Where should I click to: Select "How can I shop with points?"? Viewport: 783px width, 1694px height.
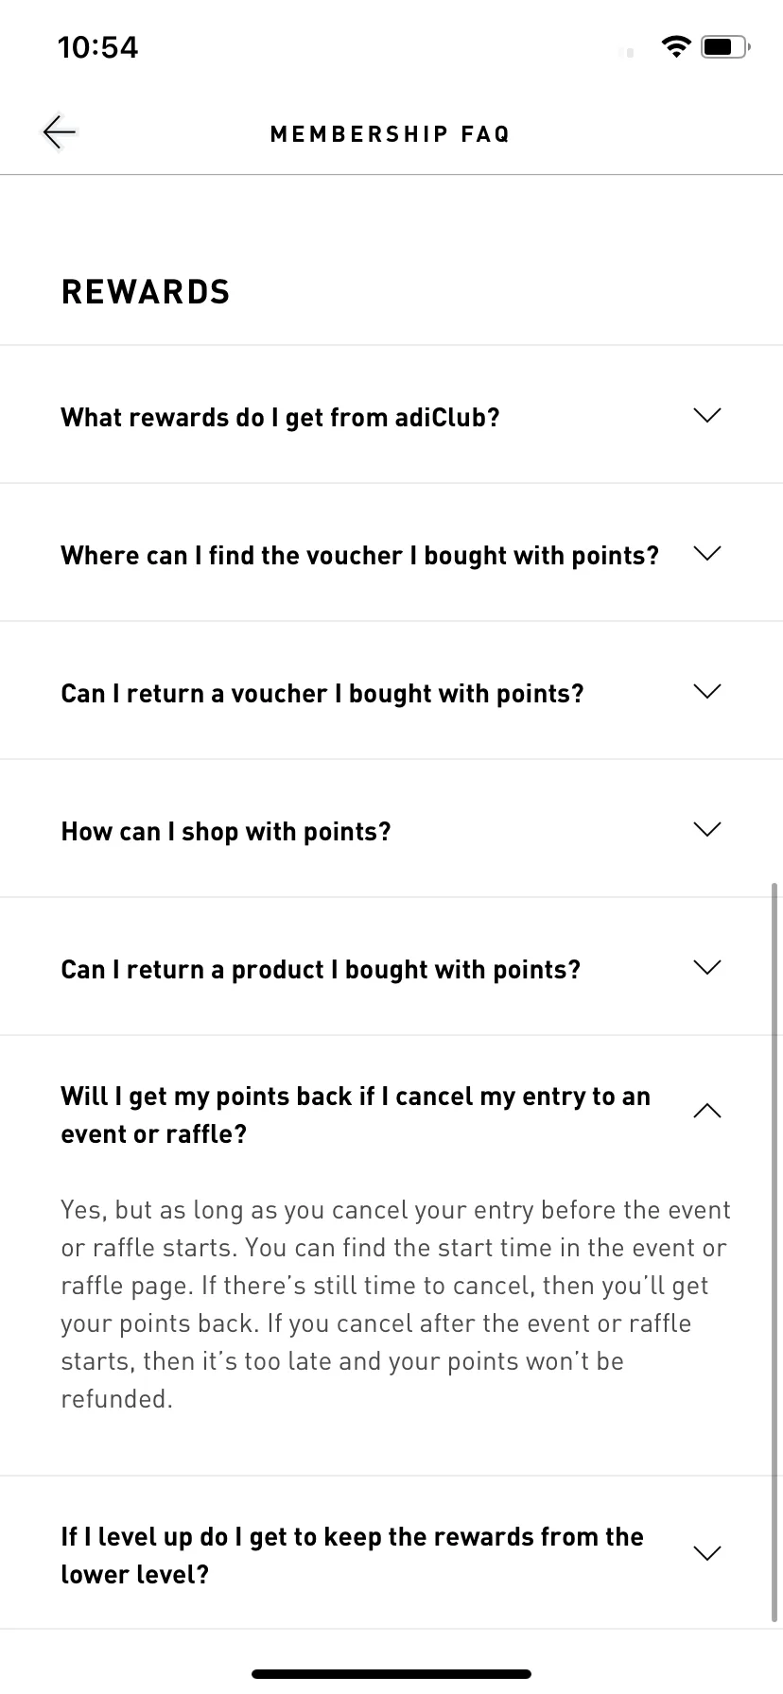click(x=226, y=831)
